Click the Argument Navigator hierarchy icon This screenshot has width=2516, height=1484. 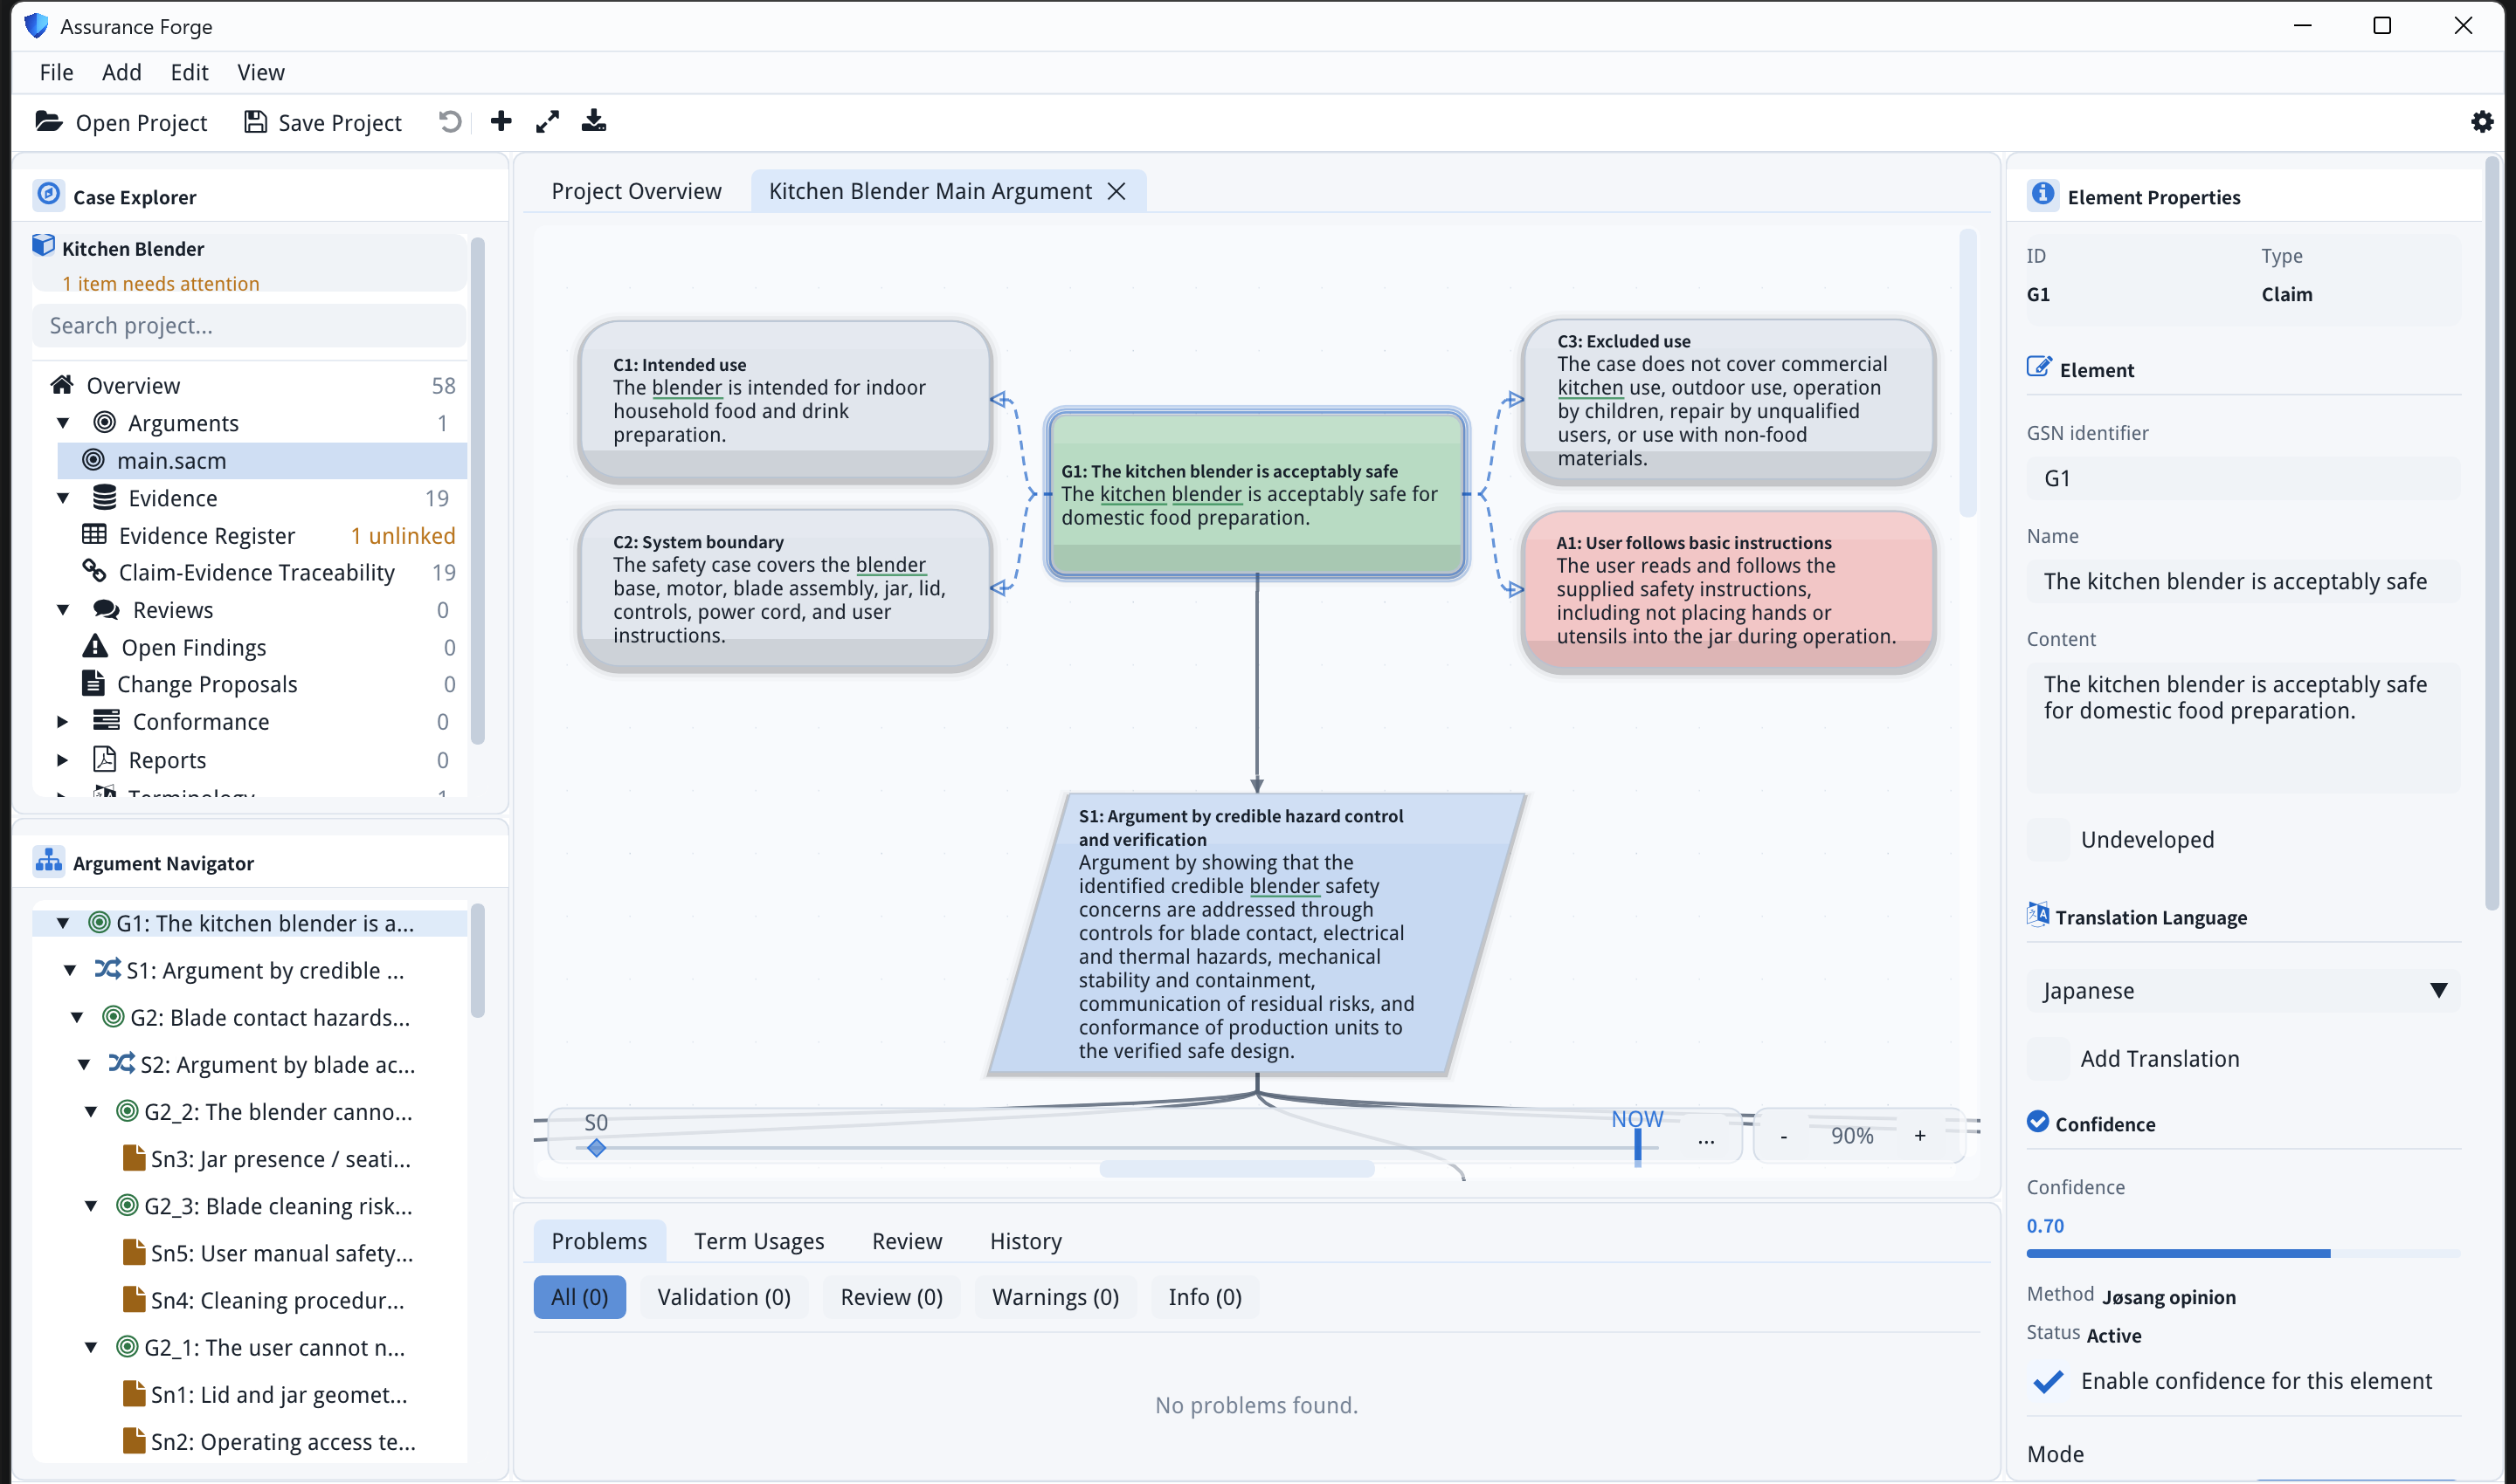48,860
